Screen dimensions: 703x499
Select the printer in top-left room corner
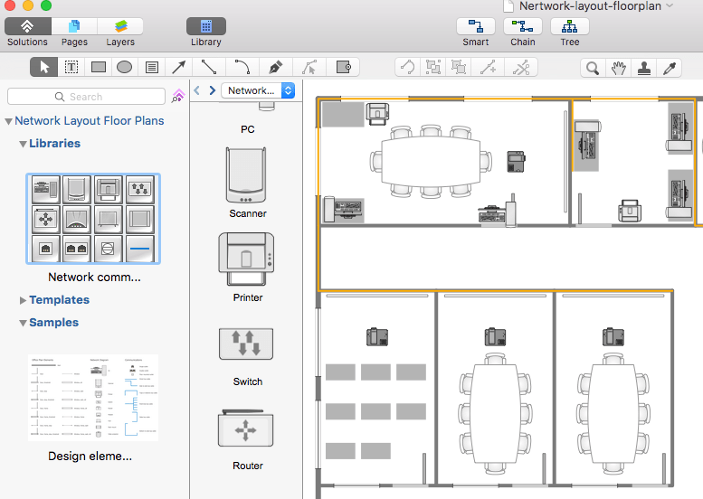pyautogui.click(x=377, y=114)
